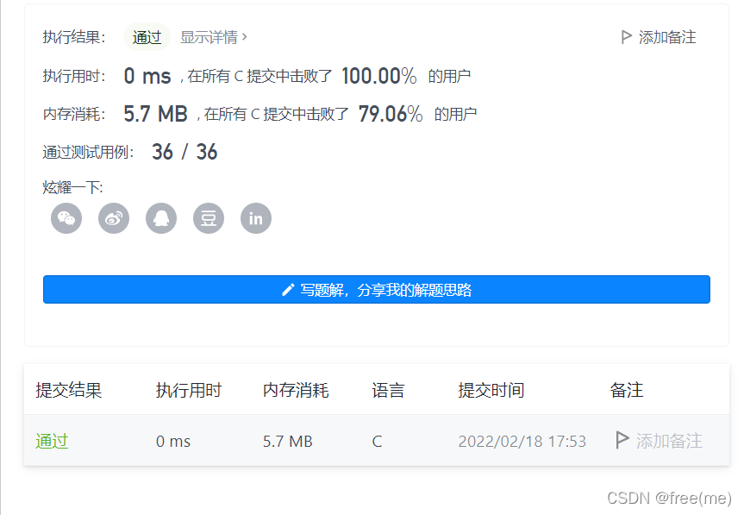Click the 提交时间 column header
The height and width of the screenshot is (515, 744).
click(491, 390)
